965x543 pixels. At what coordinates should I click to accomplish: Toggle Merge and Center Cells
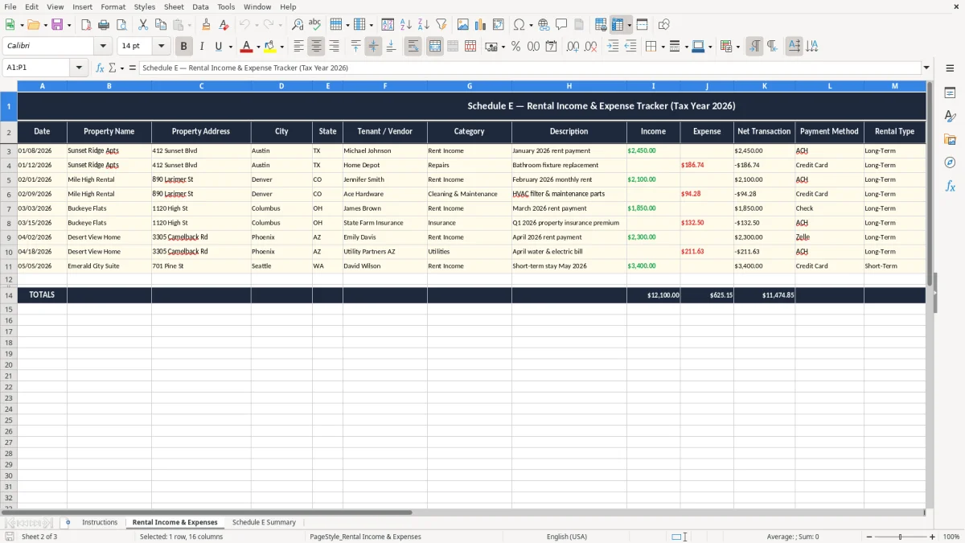pyautogui.click(x=435, y=47)
